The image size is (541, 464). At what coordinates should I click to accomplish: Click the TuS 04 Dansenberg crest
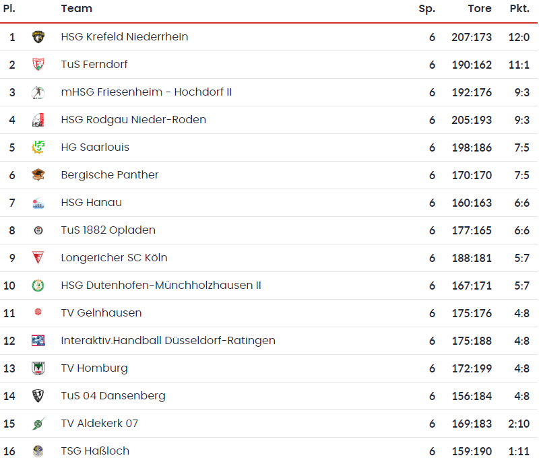coord(38,396)
